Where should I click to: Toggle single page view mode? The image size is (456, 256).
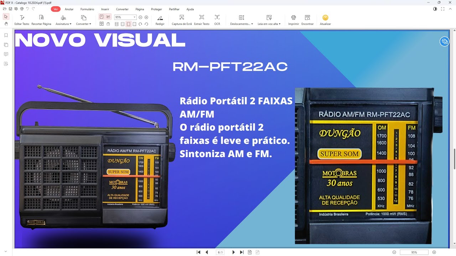coord(102,17)
